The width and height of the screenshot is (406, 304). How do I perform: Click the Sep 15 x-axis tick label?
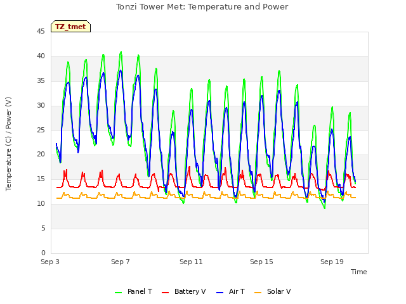coord(261,262)
